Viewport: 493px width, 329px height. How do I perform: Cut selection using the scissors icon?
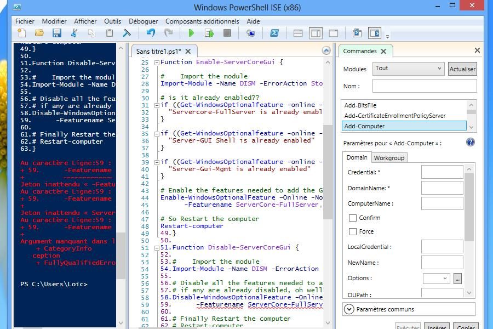[74, 33]
